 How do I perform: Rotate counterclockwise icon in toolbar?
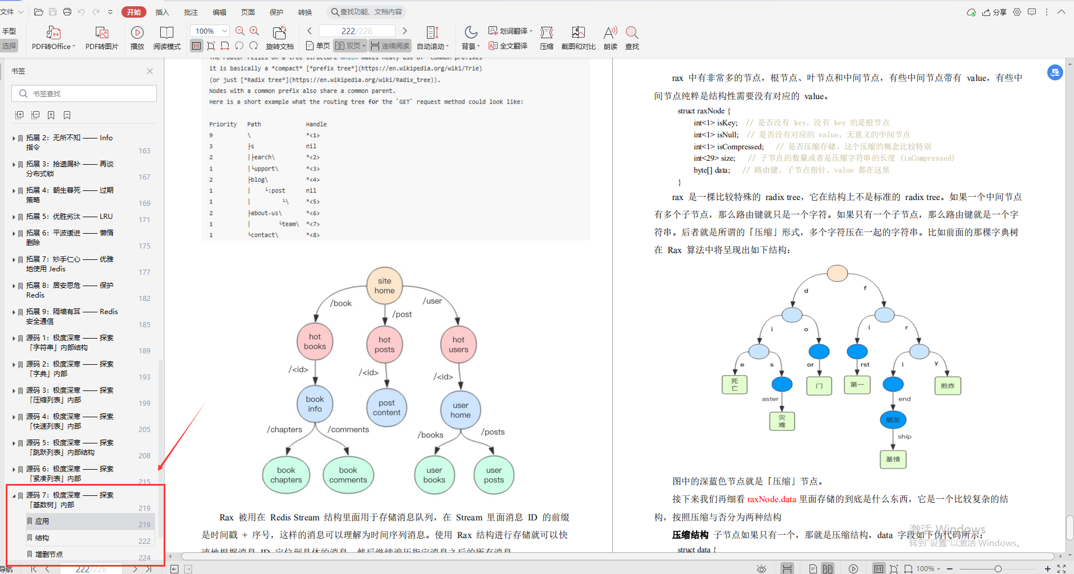point(239,46)
